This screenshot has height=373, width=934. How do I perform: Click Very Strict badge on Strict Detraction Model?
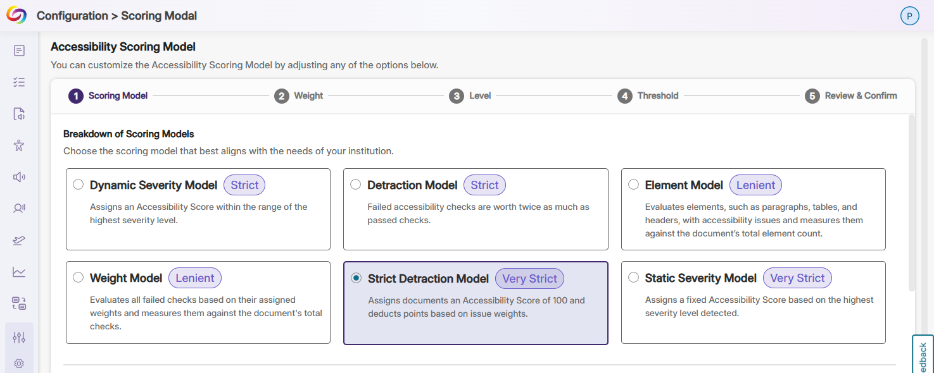pos(529,279)
